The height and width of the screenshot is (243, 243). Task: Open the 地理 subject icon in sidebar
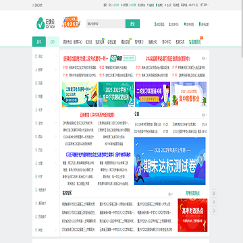coord(36,163)
